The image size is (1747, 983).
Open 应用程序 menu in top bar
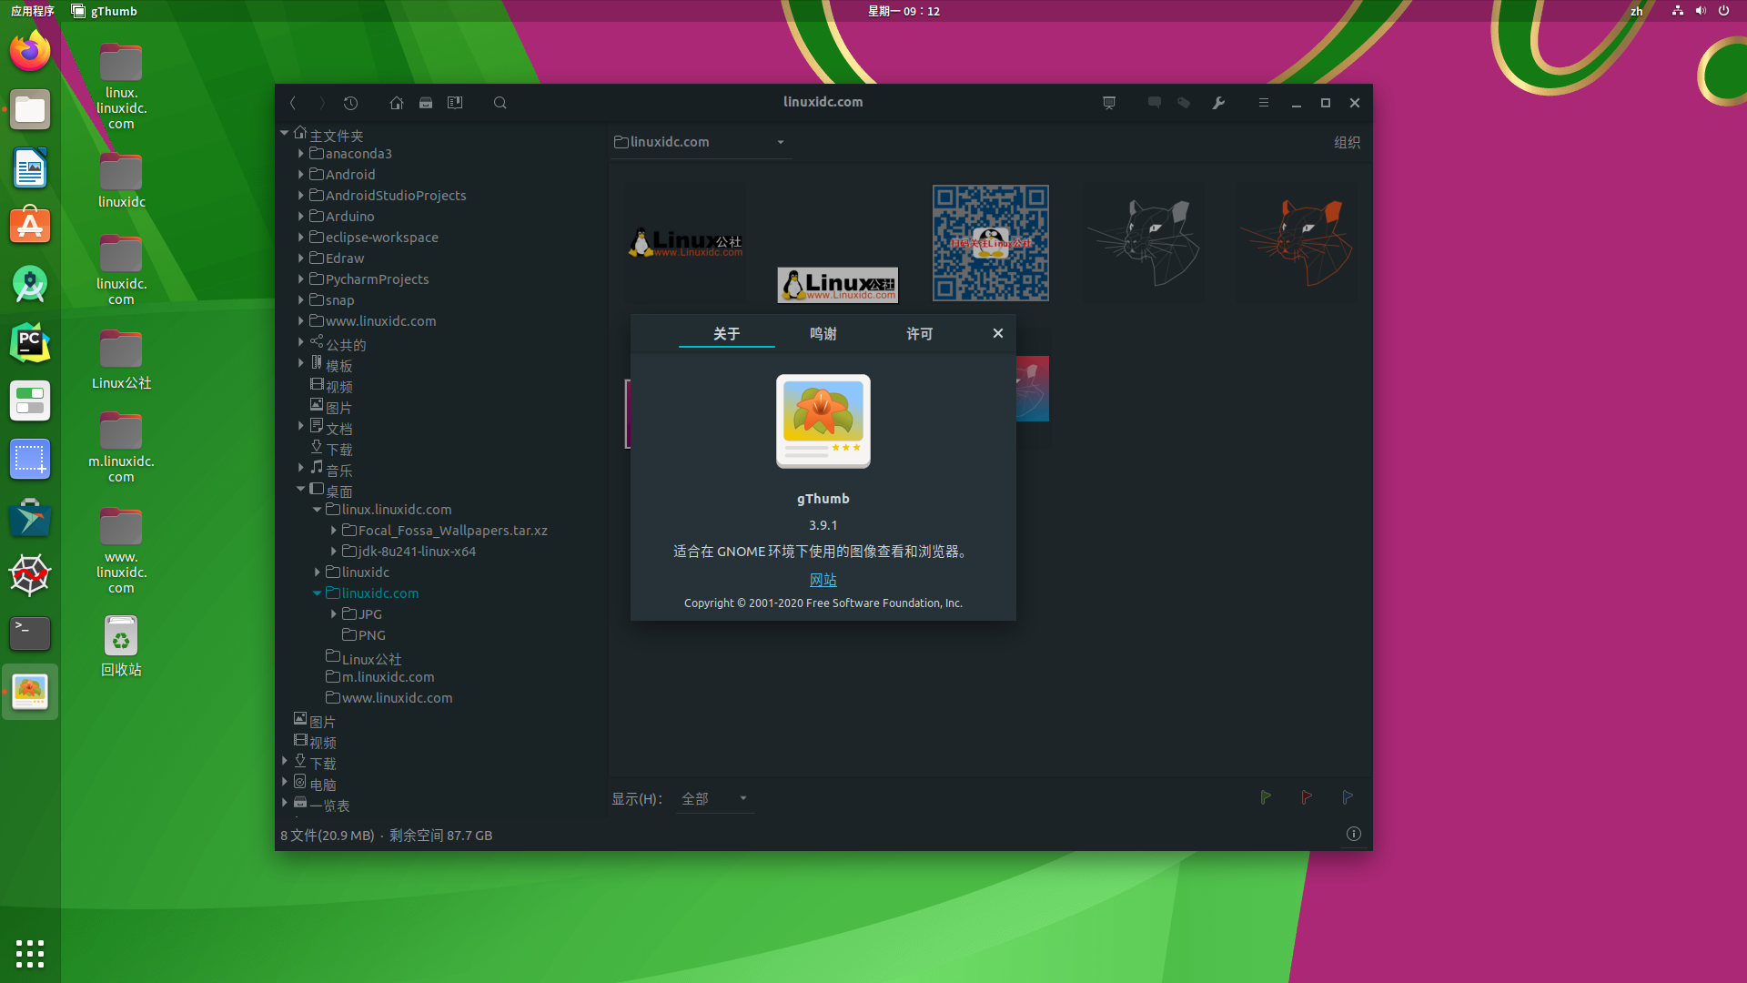[x=33, y=11]
